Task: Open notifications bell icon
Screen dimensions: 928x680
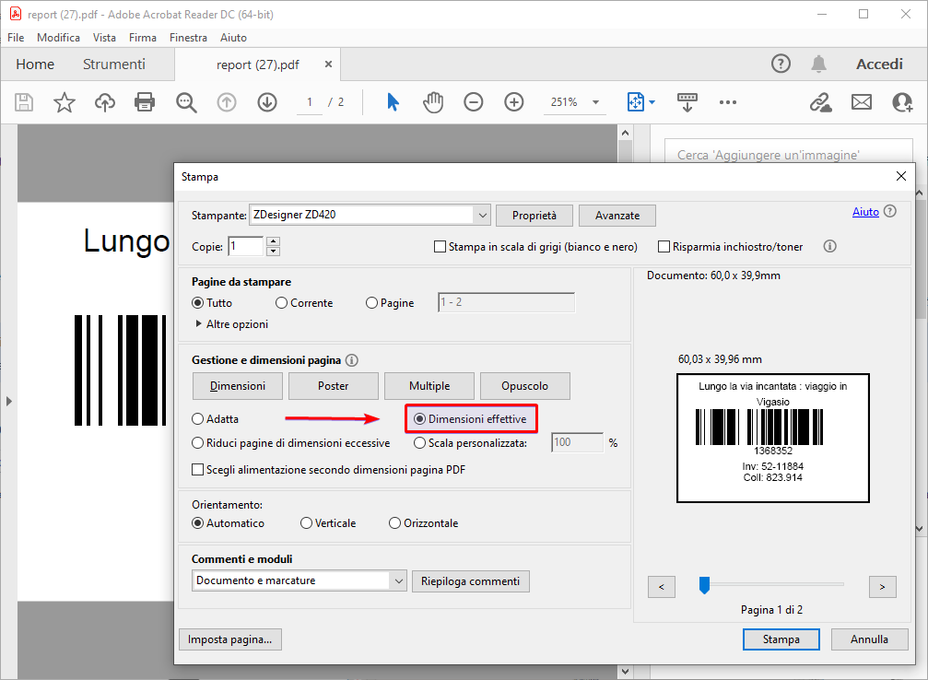Action: (x=818, y=64)
